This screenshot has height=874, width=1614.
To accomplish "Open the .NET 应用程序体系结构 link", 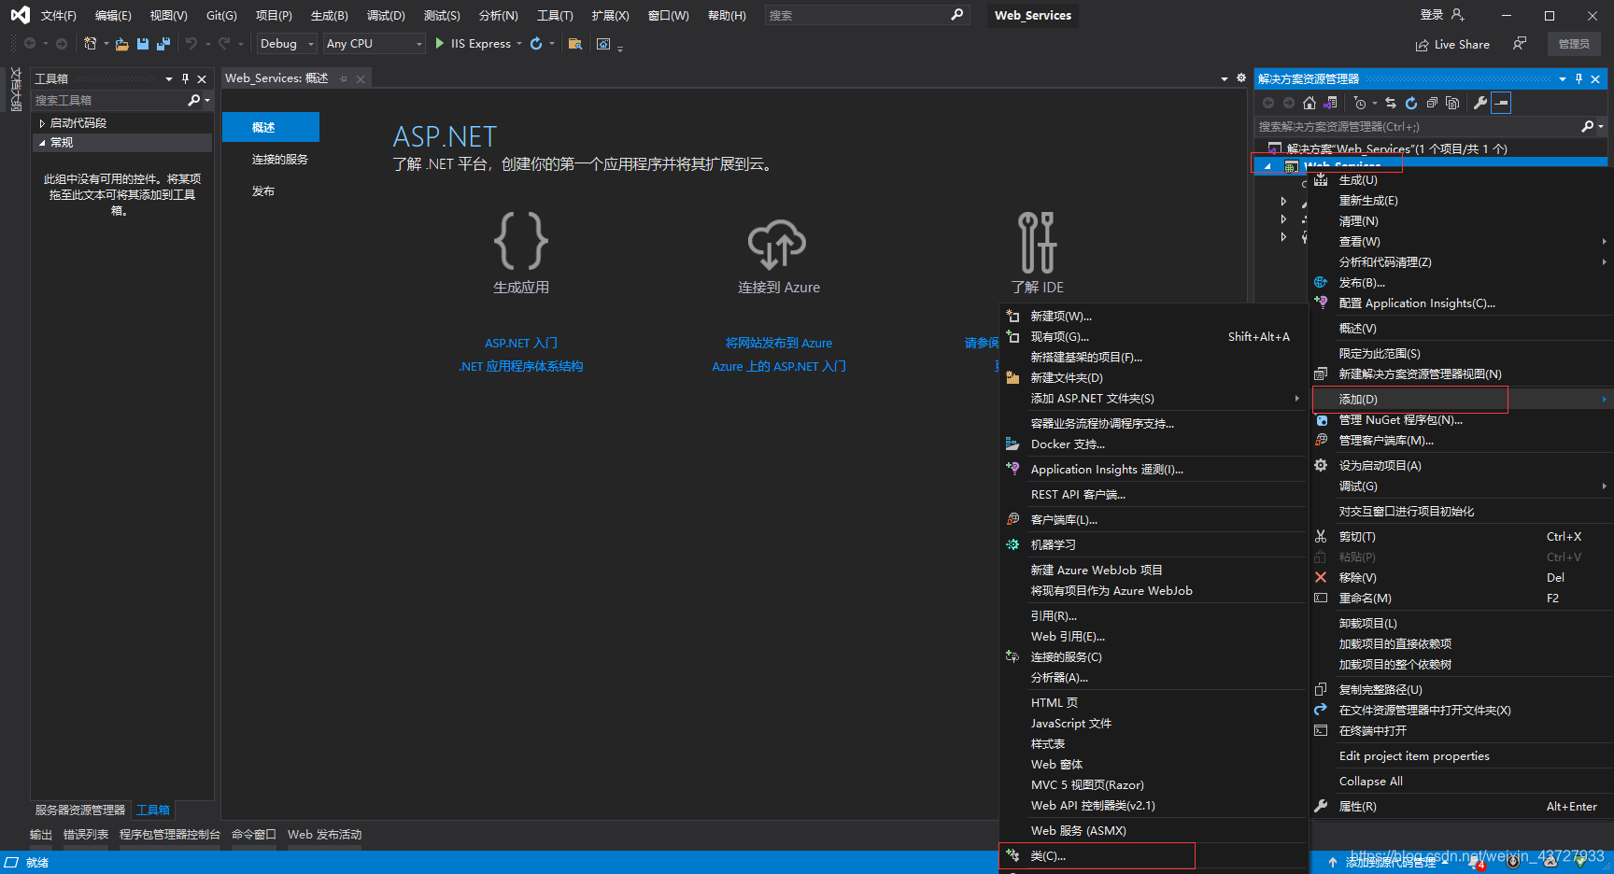I will [x=521, y=366].
